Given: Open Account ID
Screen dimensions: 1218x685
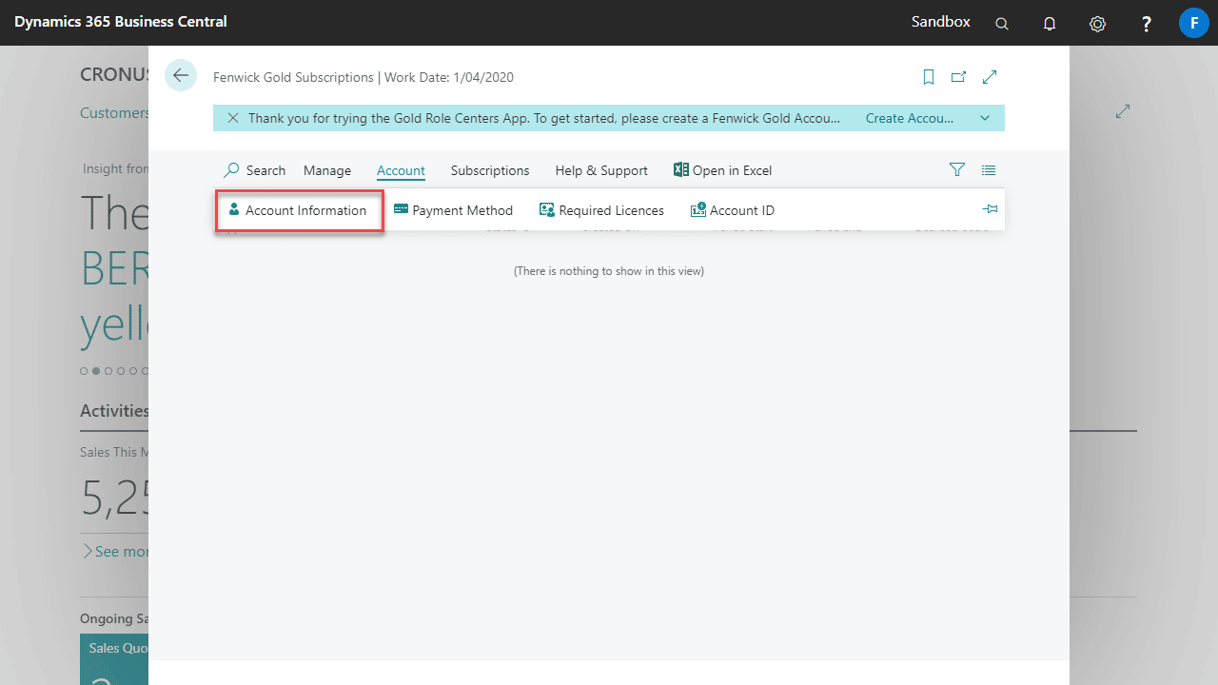Looking at the screenshot, I should coord(733,210).
